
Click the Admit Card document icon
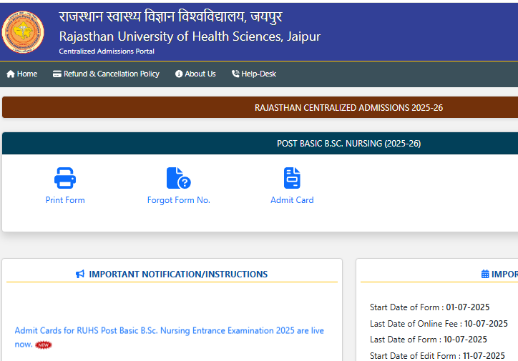pos(292,178)
